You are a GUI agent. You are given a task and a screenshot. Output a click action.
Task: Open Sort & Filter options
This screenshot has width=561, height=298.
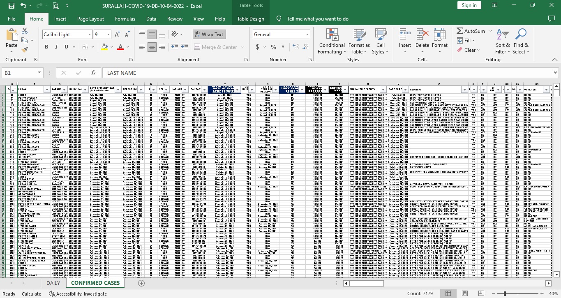pos(503,41)
